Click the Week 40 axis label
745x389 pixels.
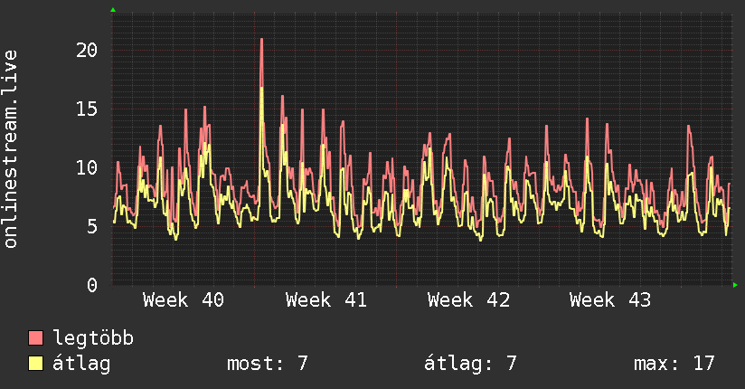pyautogui.click(x=184, y=300)
